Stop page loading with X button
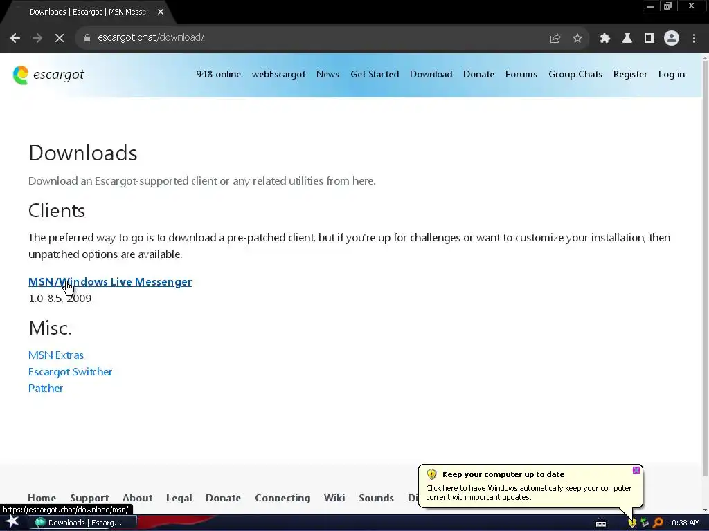Viewport: 709px width, 531px height. 60,38
